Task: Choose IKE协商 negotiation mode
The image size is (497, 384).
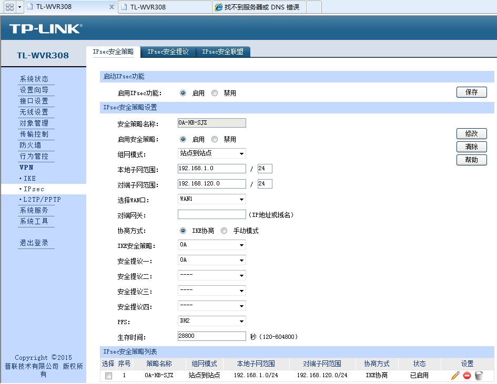Action: (x=183, y=231)
